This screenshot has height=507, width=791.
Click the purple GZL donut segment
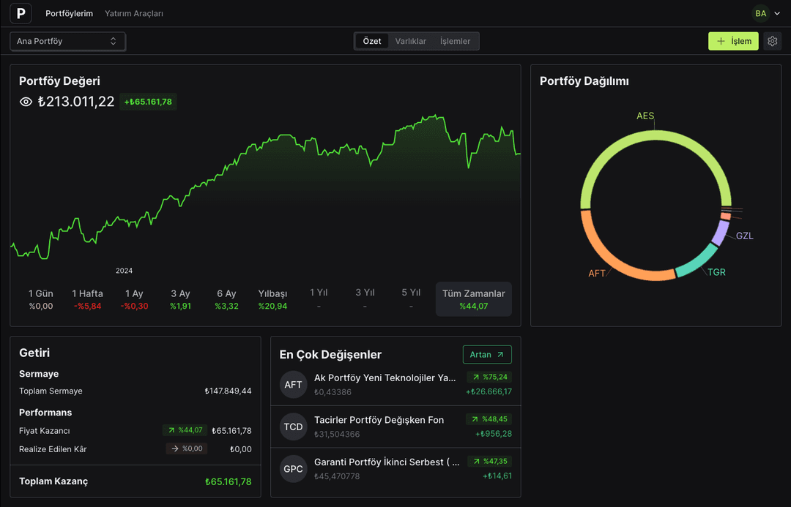coord(721,233)
